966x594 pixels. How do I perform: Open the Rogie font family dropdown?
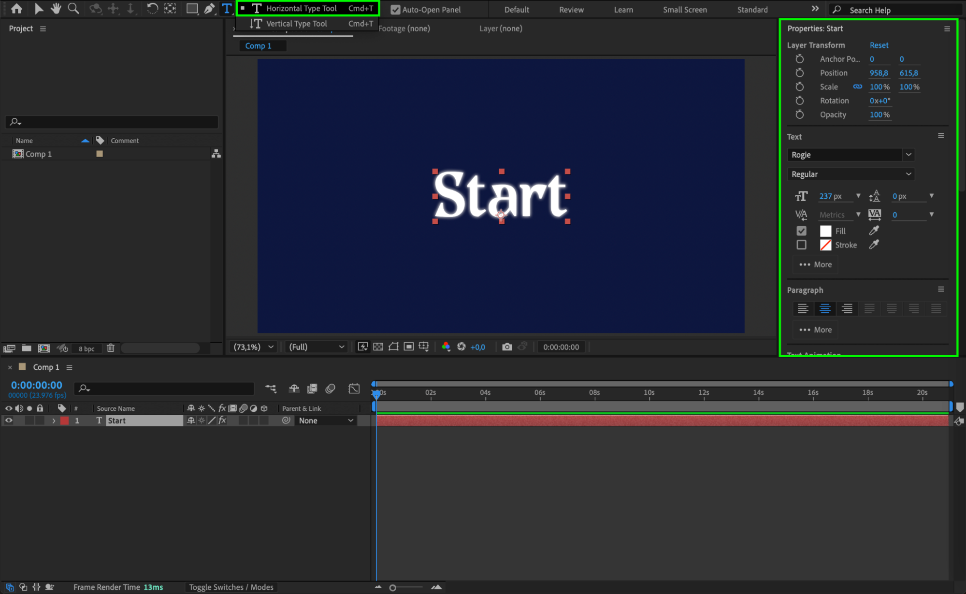[908, 155]
